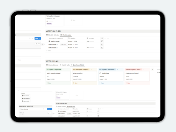Screen dimensions: 176x132
Task: Click the expand icon in Morning Routine toolbar
Action: (43, 109)
